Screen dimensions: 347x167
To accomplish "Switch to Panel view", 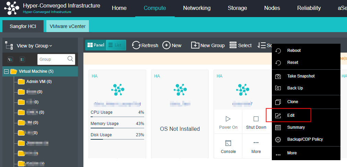I will click(95, 45).
